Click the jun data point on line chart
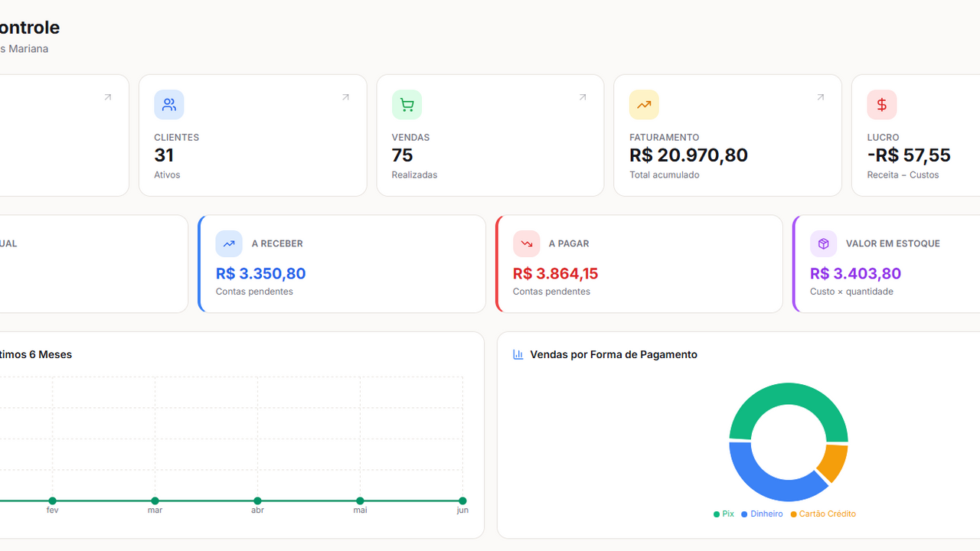The height and width of the screenshot is (551, 980). click(x=462, y=501)
